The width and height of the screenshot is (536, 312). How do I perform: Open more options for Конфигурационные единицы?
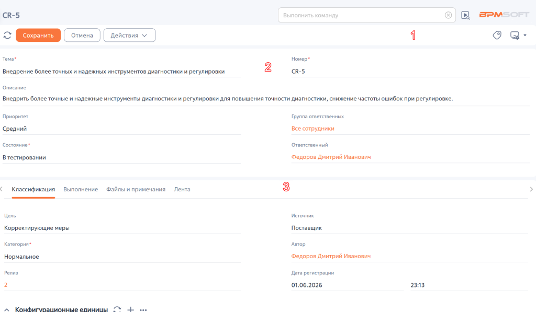coord(143,309)
